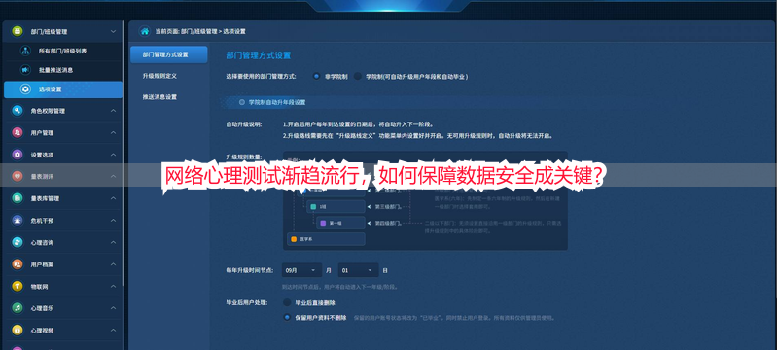The image size is (777, 350).
Task: Click the 学院制自动升年段设置 section header
Action: click(x=277, y=102)
